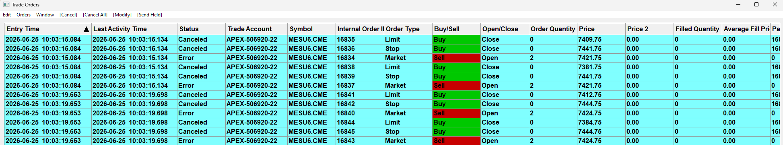Click the [Send Held] button

pyautogui.click(x=150, y=15)
